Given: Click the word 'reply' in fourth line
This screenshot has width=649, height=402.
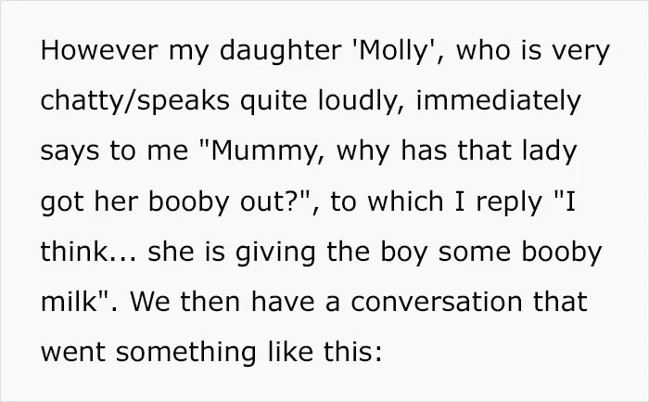Looking at the screenshot, I should (509, 202).
